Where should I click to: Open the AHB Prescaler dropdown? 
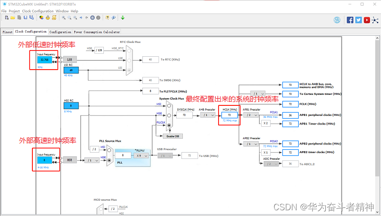pyautogui.click(x=208, y=115)
